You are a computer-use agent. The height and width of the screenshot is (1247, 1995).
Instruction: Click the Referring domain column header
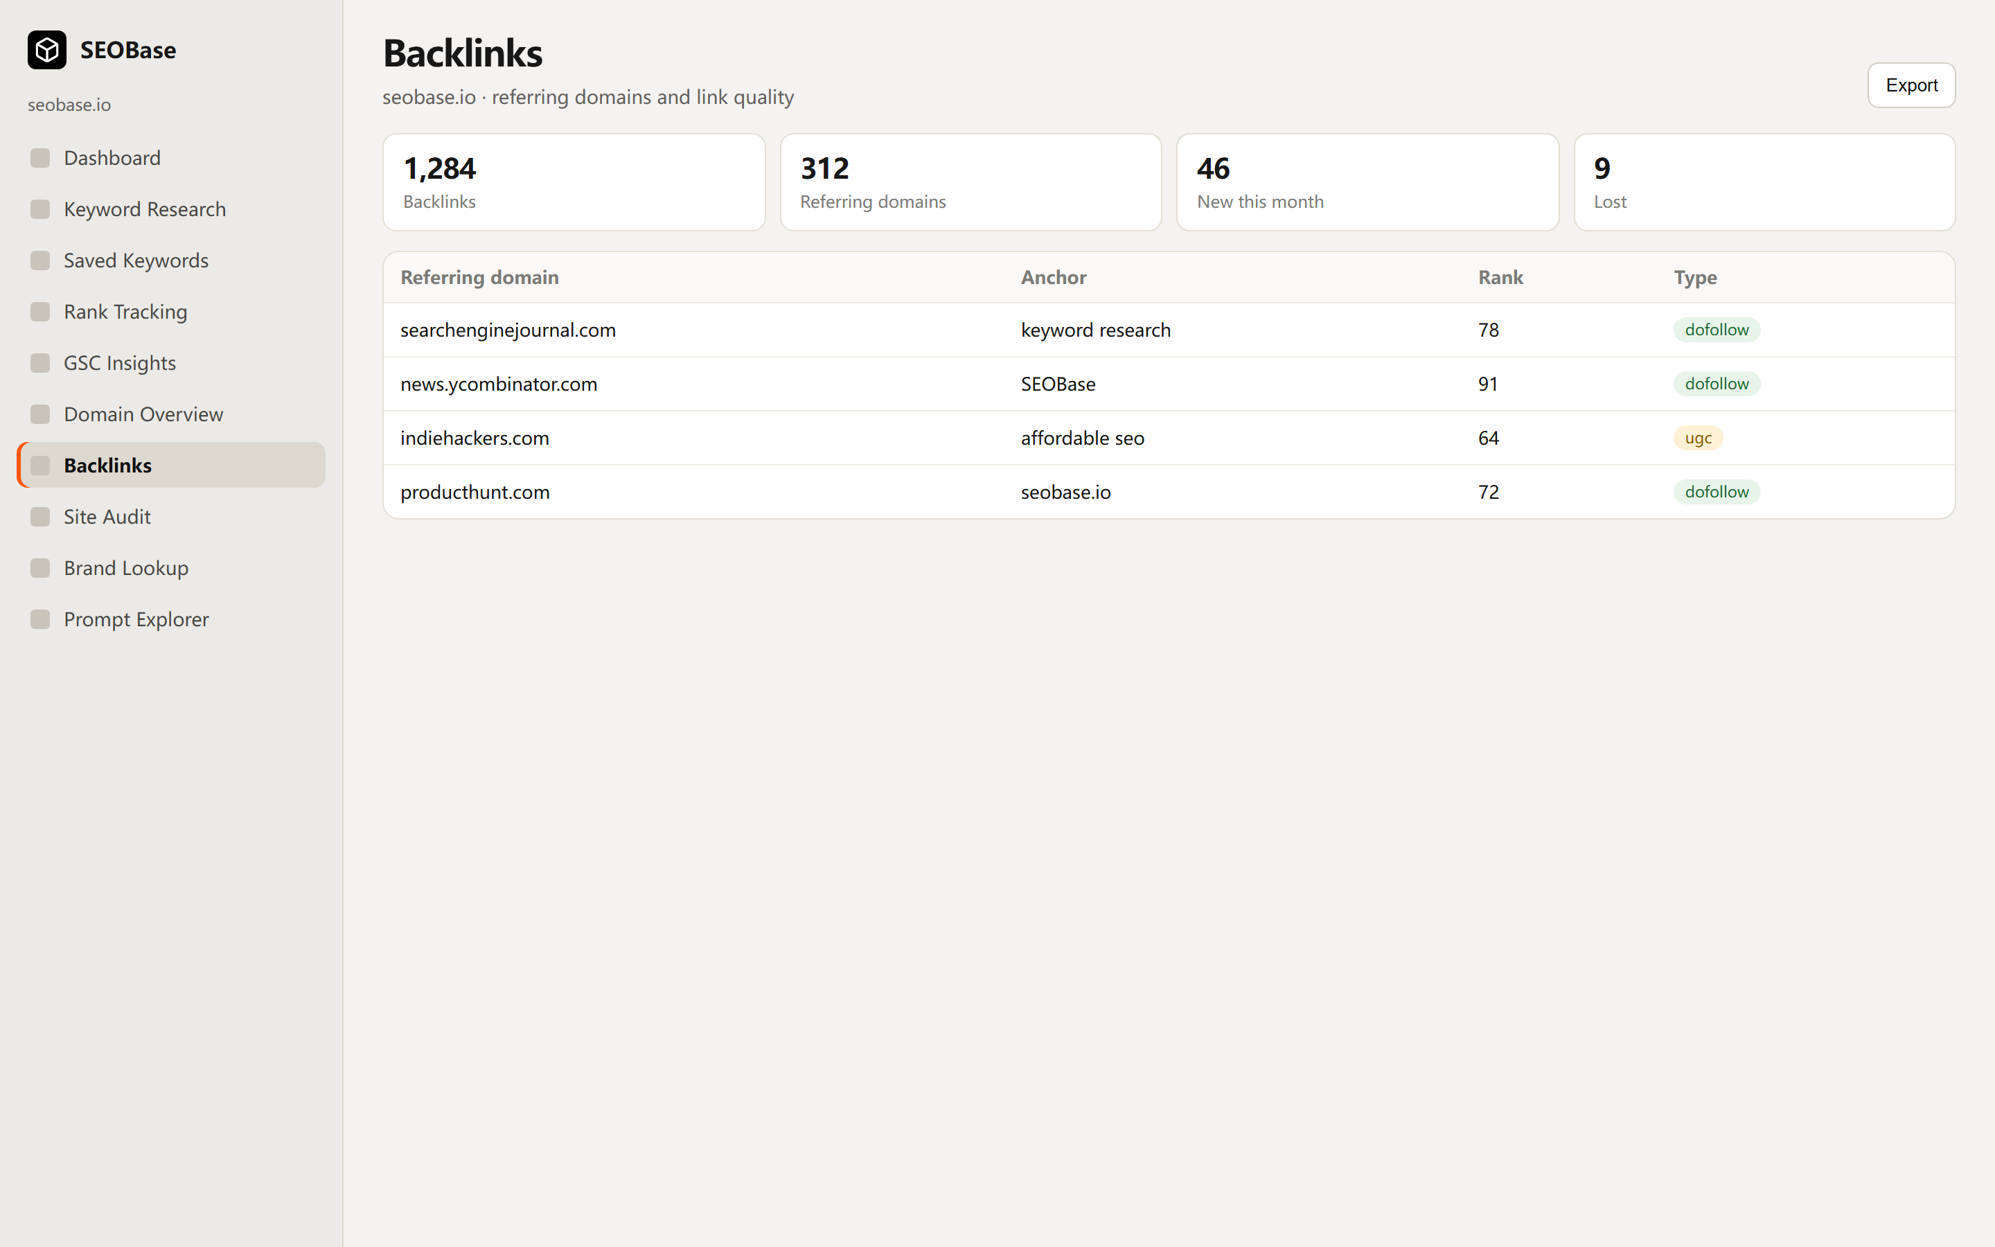[480, 277]
